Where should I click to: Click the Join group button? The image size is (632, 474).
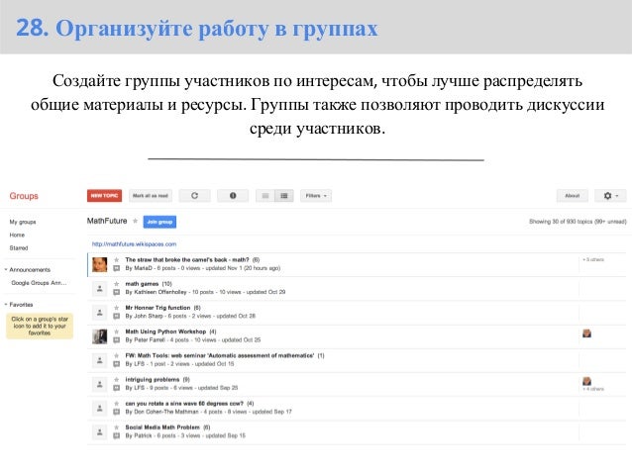(x=159, y=222)
